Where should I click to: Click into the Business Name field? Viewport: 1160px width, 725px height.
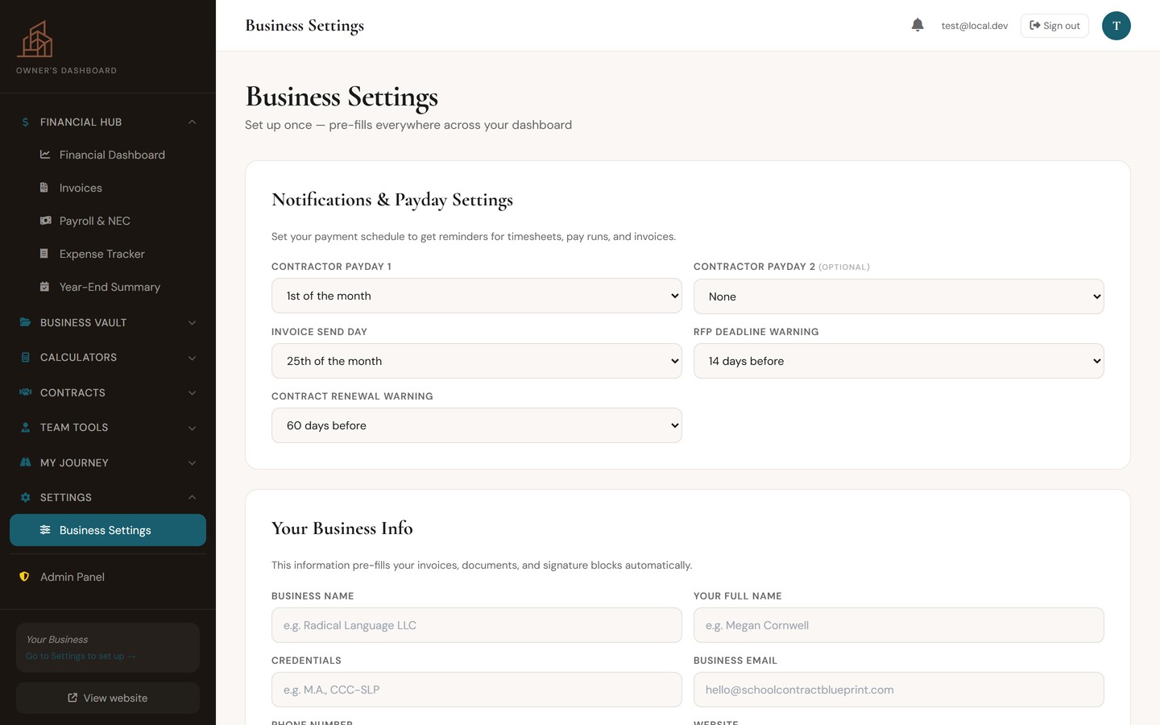477,625
